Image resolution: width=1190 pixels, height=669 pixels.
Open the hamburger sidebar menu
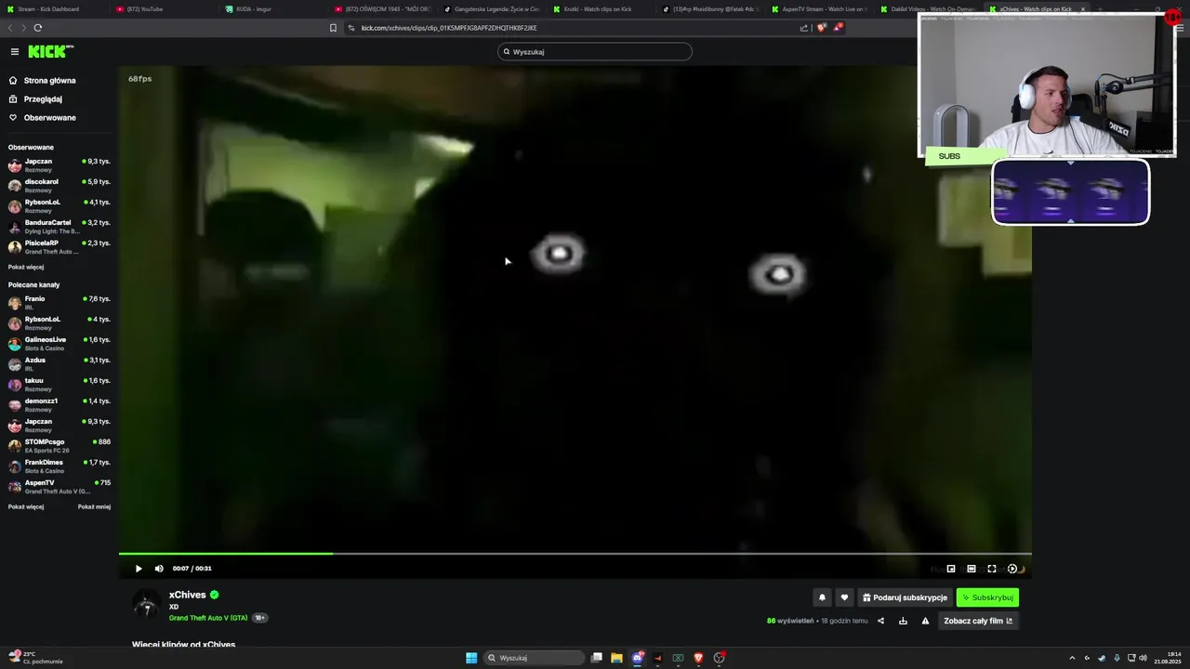click(x=15, y=52)
